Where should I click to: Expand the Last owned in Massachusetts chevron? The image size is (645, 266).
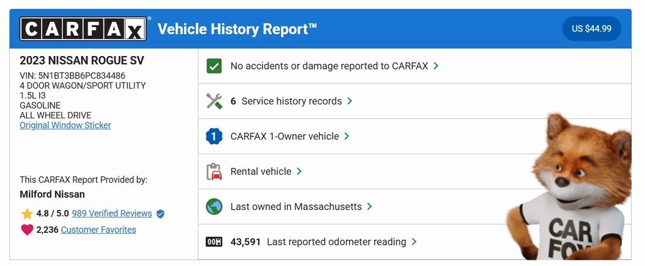click(x=370, y=207)
